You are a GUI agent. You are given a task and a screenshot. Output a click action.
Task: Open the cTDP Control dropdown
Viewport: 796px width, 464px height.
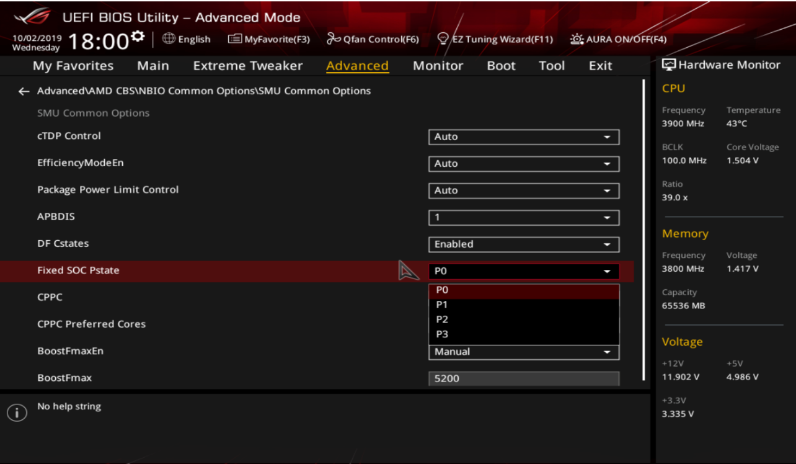524,137
